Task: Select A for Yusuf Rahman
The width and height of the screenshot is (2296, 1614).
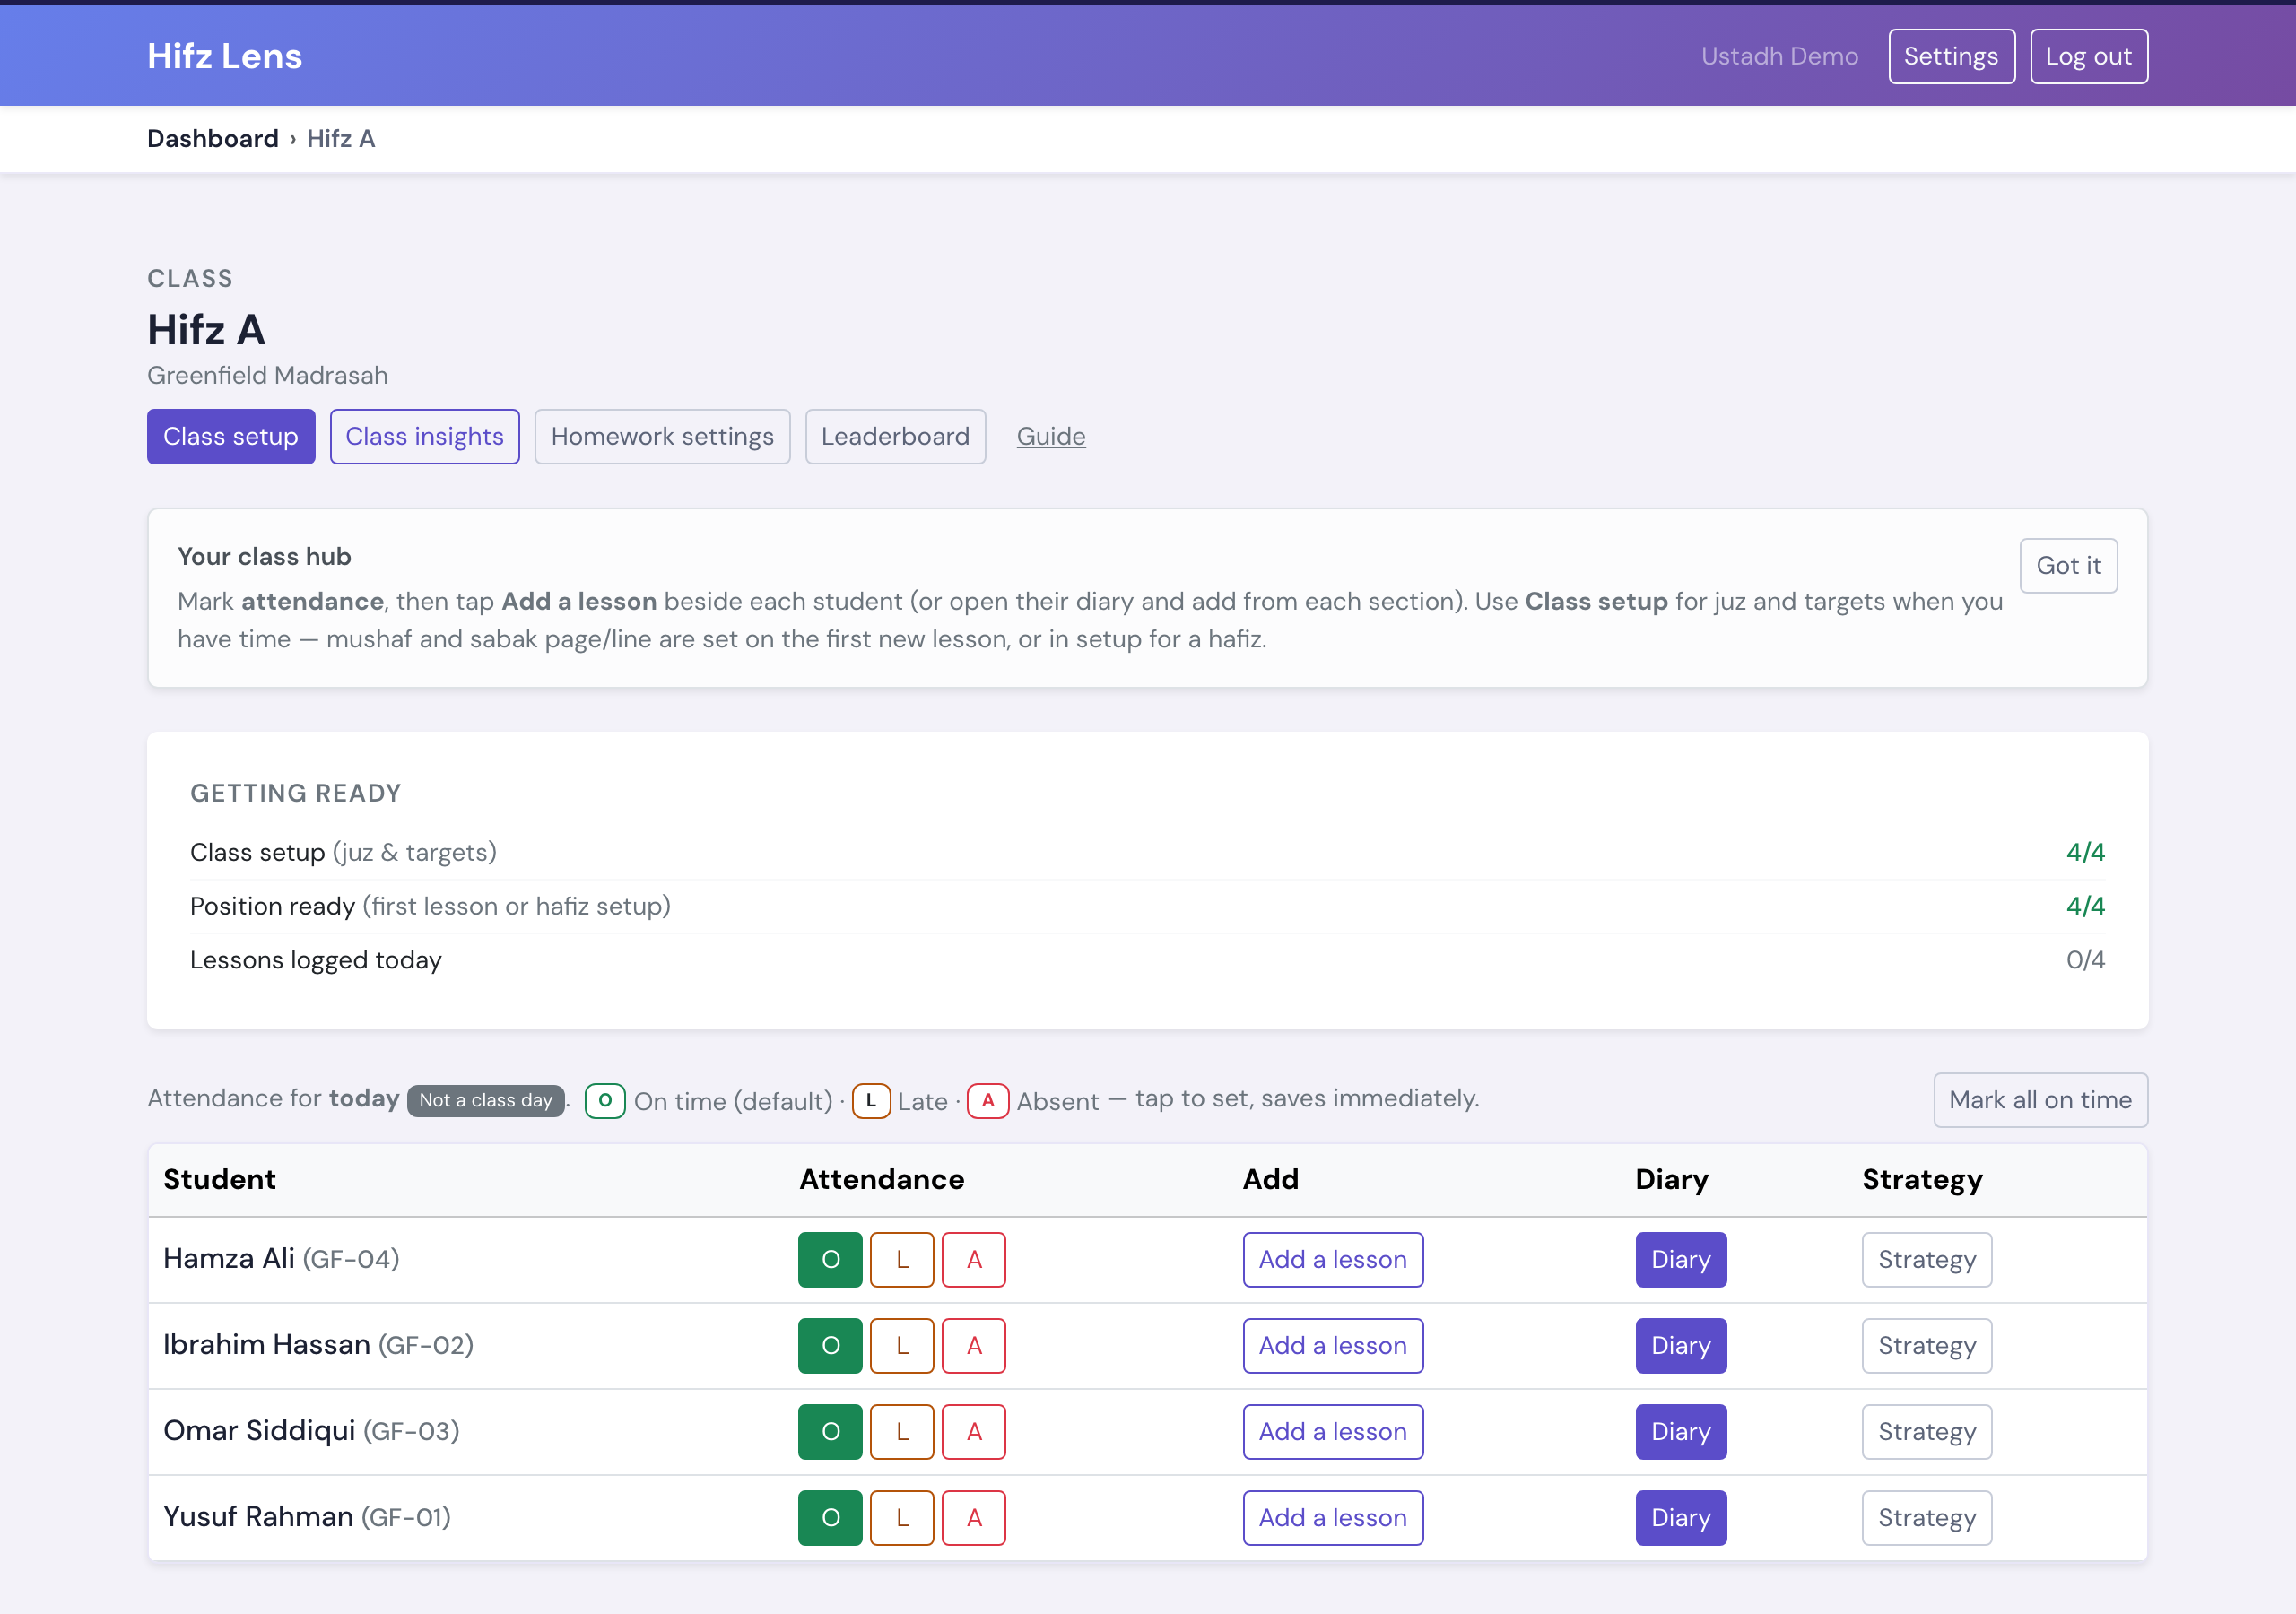Action: pos(974,1517)
